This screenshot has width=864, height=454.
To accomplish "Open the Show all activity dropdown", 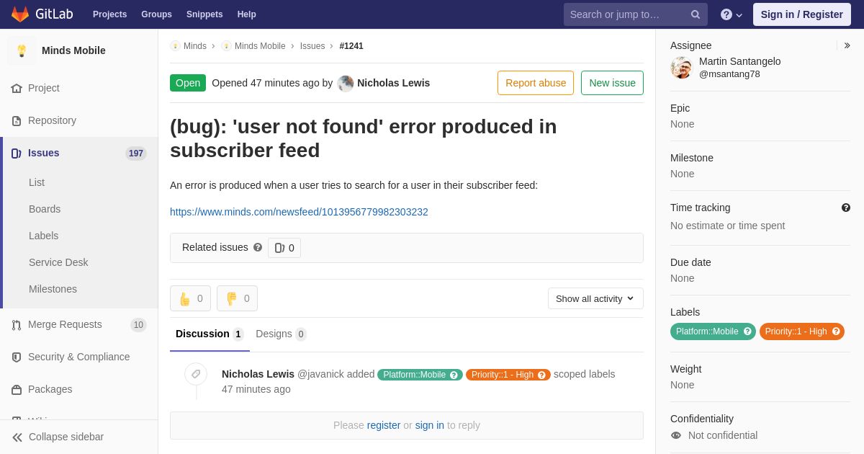I will point(595,298).
